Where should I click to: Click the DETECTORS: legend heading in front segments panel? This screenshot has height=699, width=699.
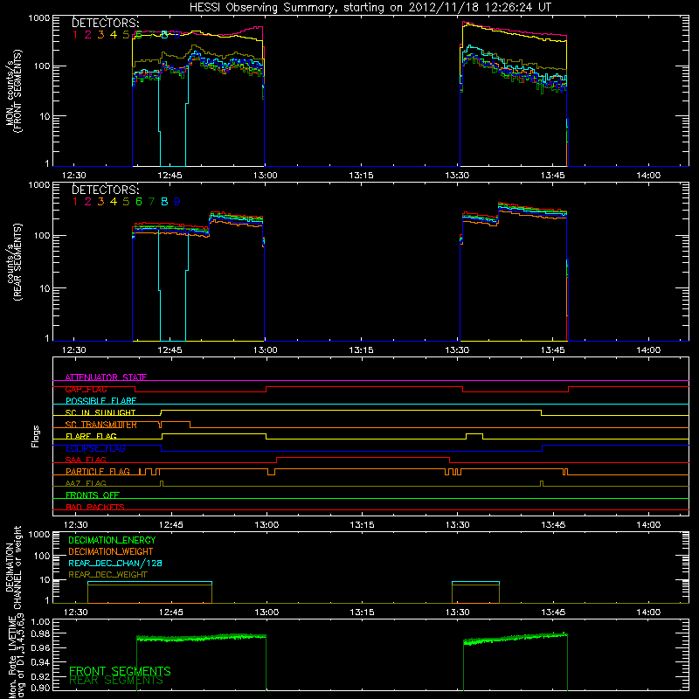(x=106, y=23)
